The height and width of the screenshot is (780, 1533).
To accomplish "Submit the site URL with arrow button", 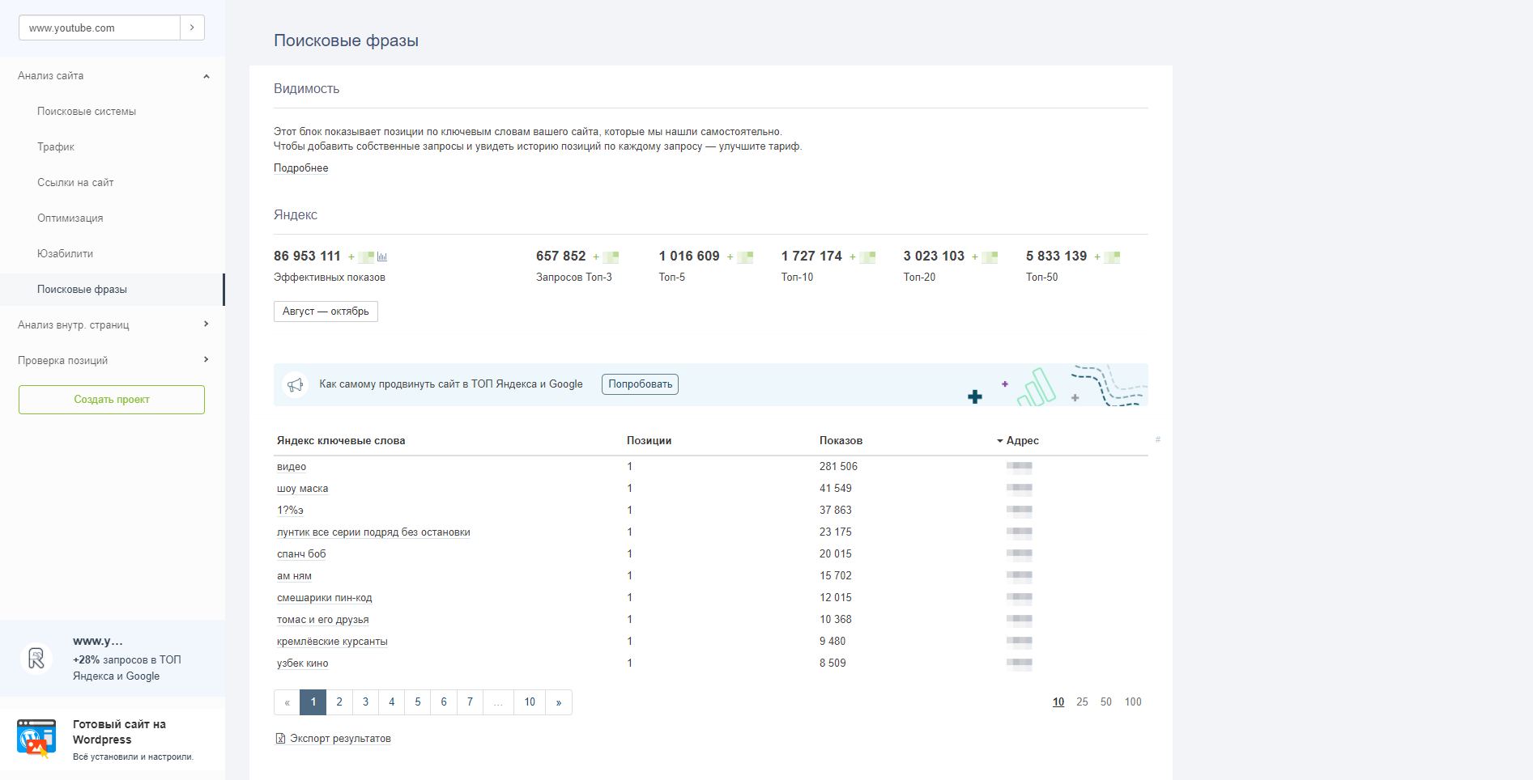I will pyautogui.click(x=192, y=28).
